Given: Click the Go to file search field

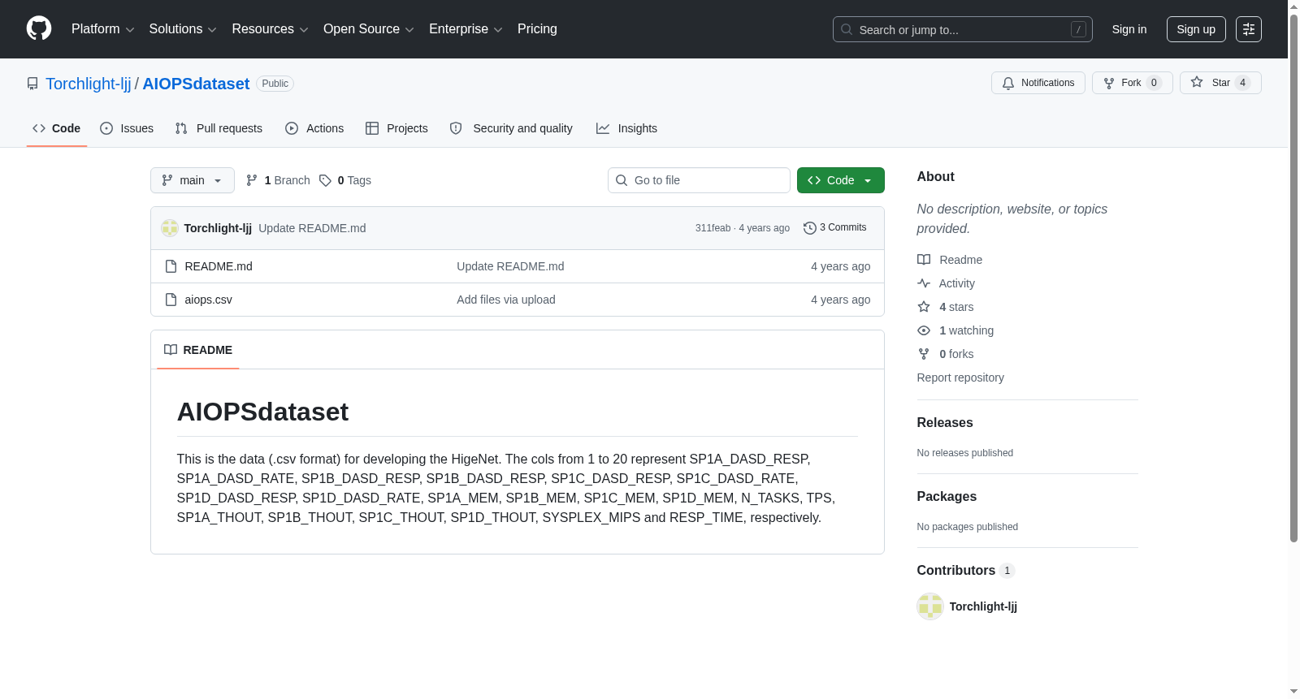Looking at the screenshot, I should [699, 180].
